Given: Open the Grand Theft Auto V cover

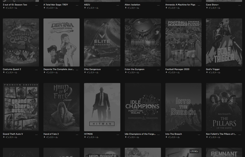Looking at the screenshot, I should [x=21, y=107].
